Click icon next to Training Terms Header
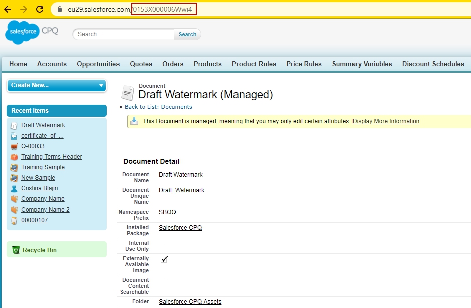 click(x=14, y=157)
